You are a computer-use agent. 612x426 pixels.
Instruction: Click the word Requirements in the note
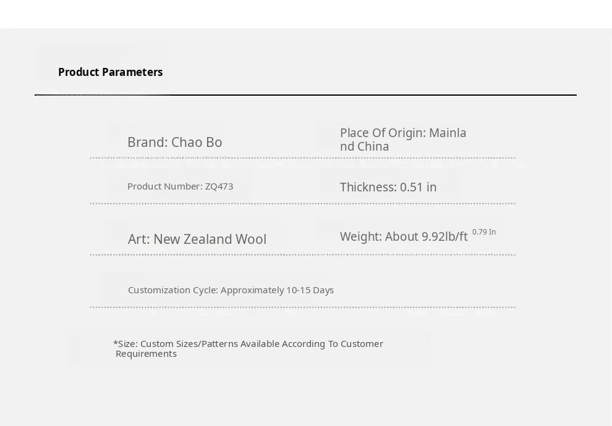[x=147, y=354]
